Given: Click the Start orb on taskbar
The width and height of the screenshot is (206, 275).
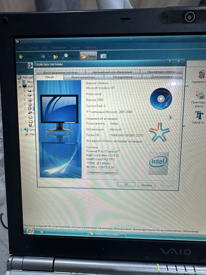Looking at the screenshot, I should (x=30, y=231).
